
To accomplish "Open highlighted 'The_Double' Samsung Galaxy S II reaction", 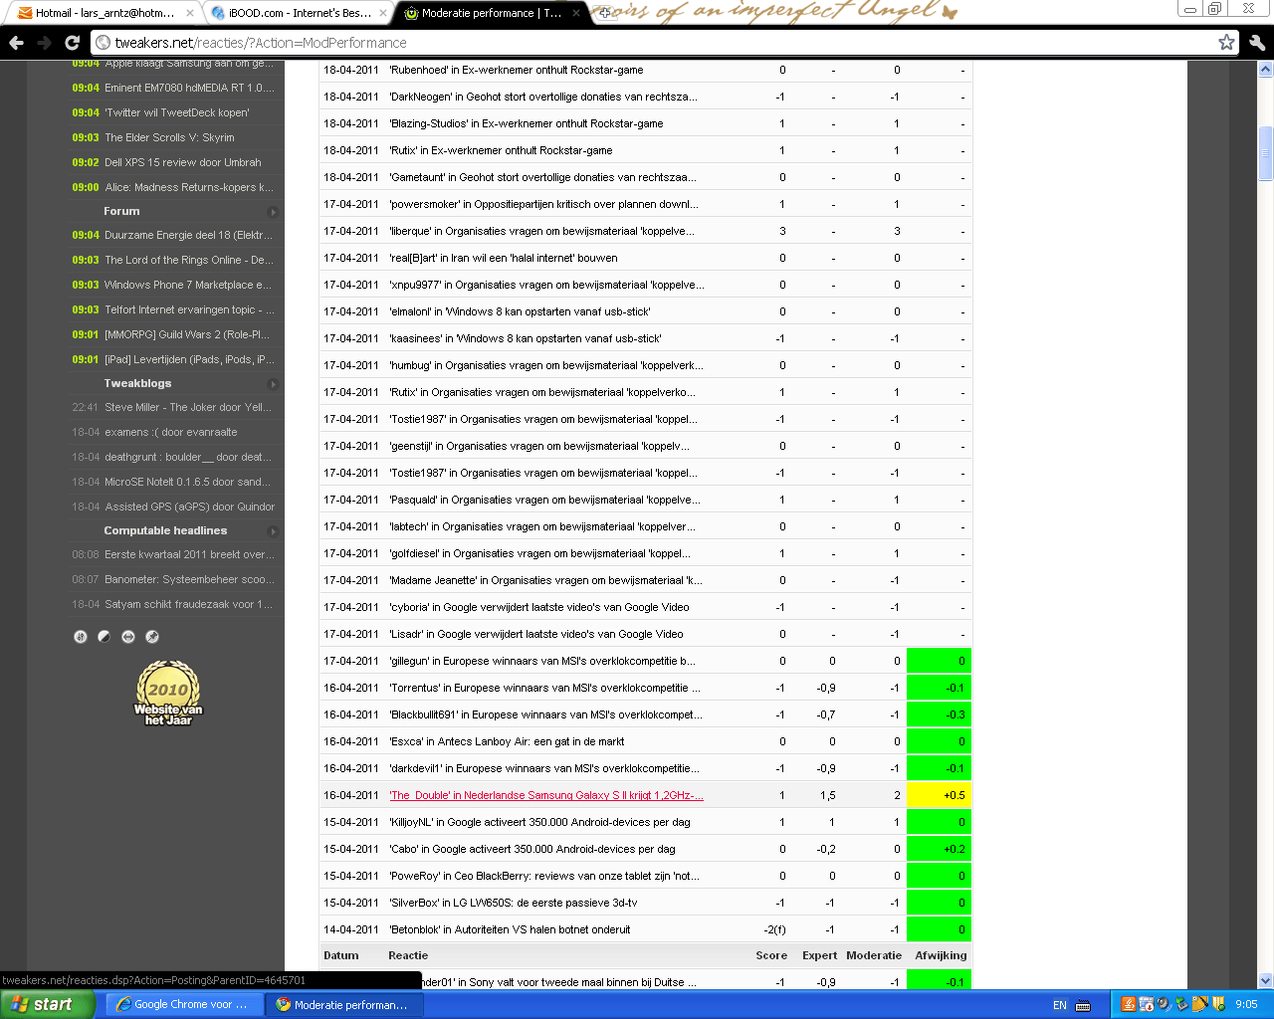I will click(x=546, y=796).
